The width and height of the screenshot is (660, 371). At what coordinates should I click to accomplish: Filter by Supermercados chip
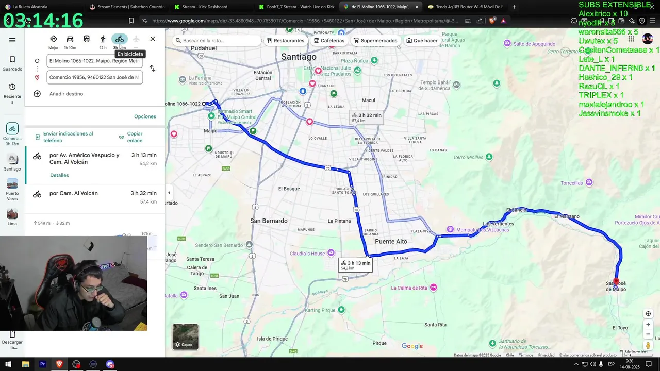[x=375, y=41]
